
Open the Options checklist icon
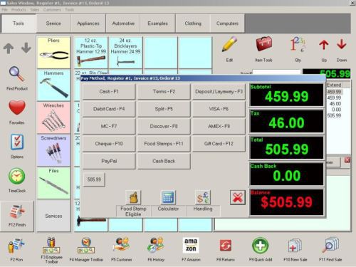17,142
